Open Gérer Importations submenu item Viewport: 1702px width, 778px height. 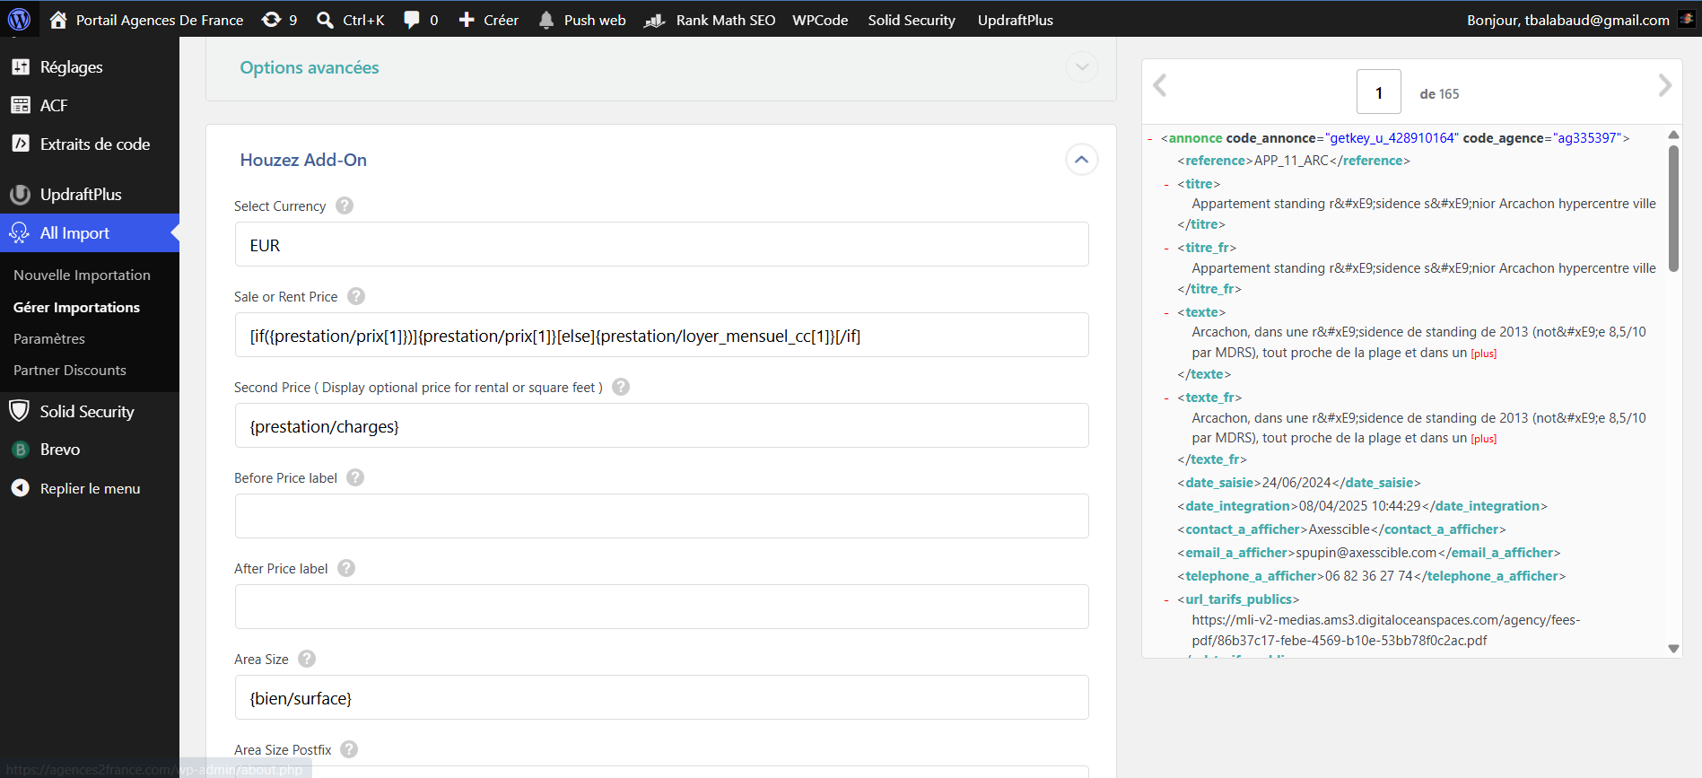point(76,307)
